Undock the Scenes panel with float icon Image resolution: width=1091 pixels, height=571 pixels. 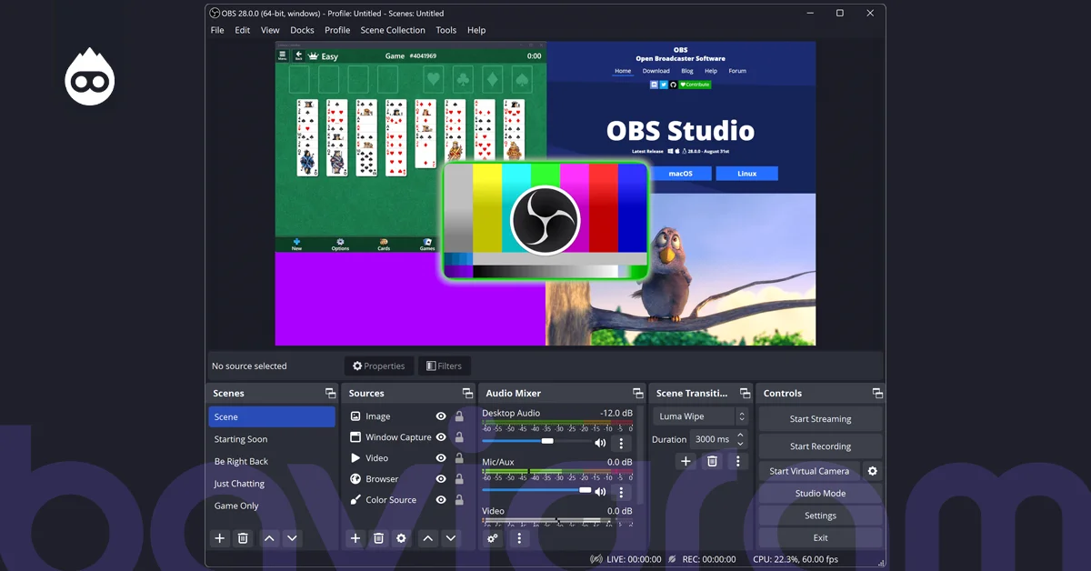click(x=331, y=393)
